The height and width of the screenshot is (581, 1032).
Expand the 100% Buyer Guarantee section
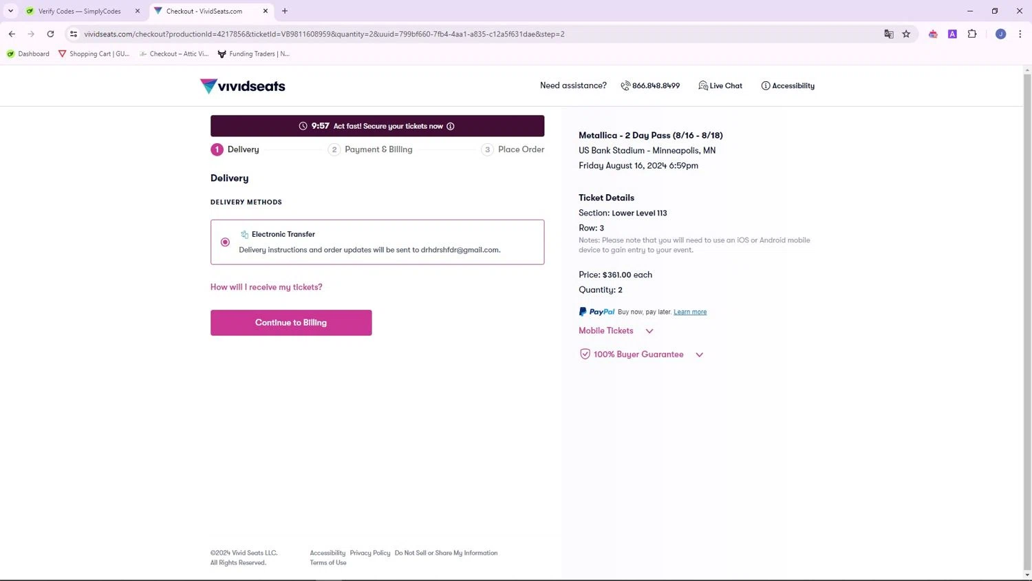coord(642,355)
